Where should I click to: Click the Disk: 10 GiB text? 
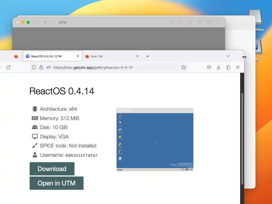(x=54, y=127)
